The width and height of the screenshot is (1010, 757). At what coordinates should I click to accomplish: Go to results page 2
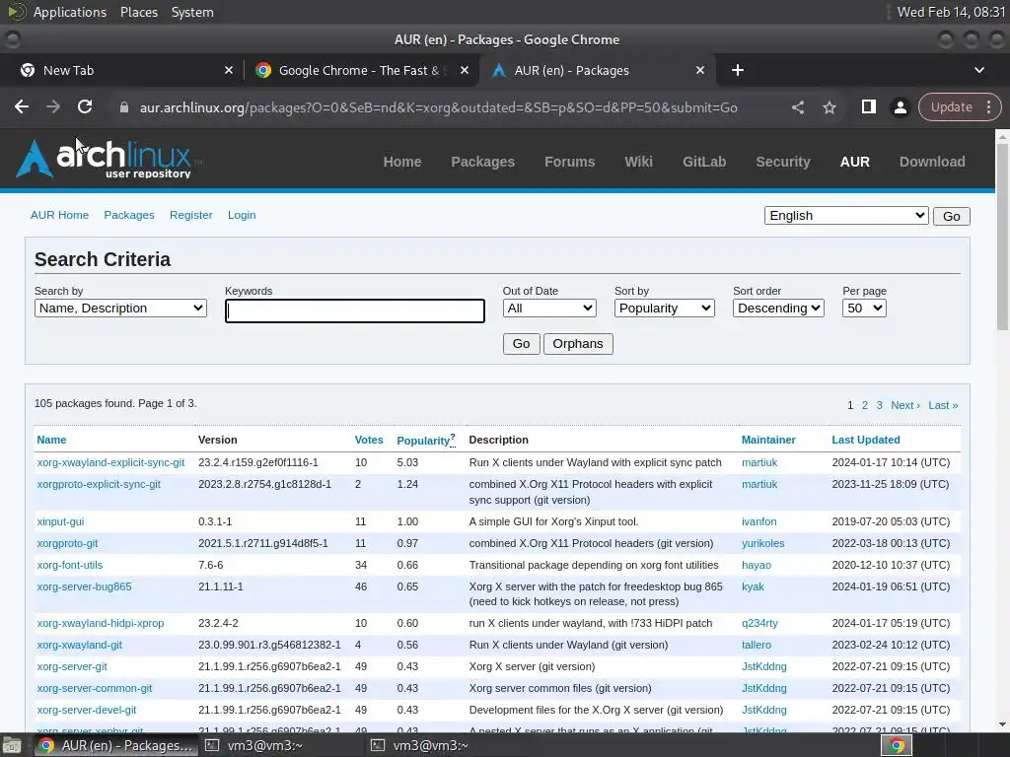(864, 405)
